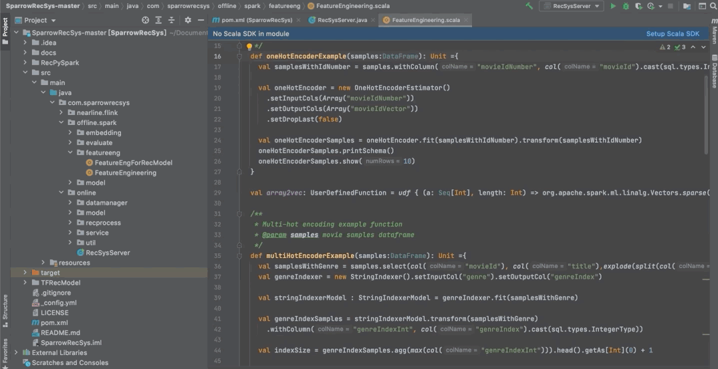The image size is (718, 369).
Task: Collapse all nodes in the Project panel
Action: [x=172, y=20]
